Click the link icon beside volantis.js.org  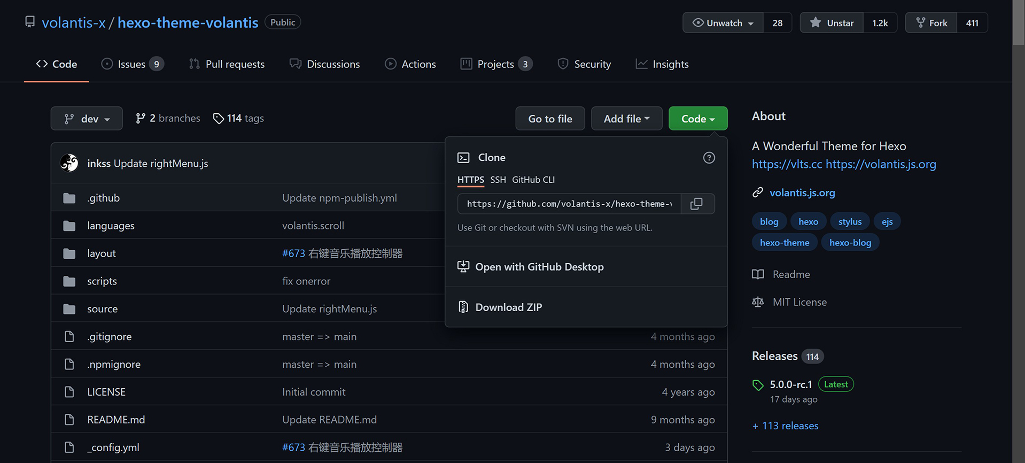(x=757, y=192)
